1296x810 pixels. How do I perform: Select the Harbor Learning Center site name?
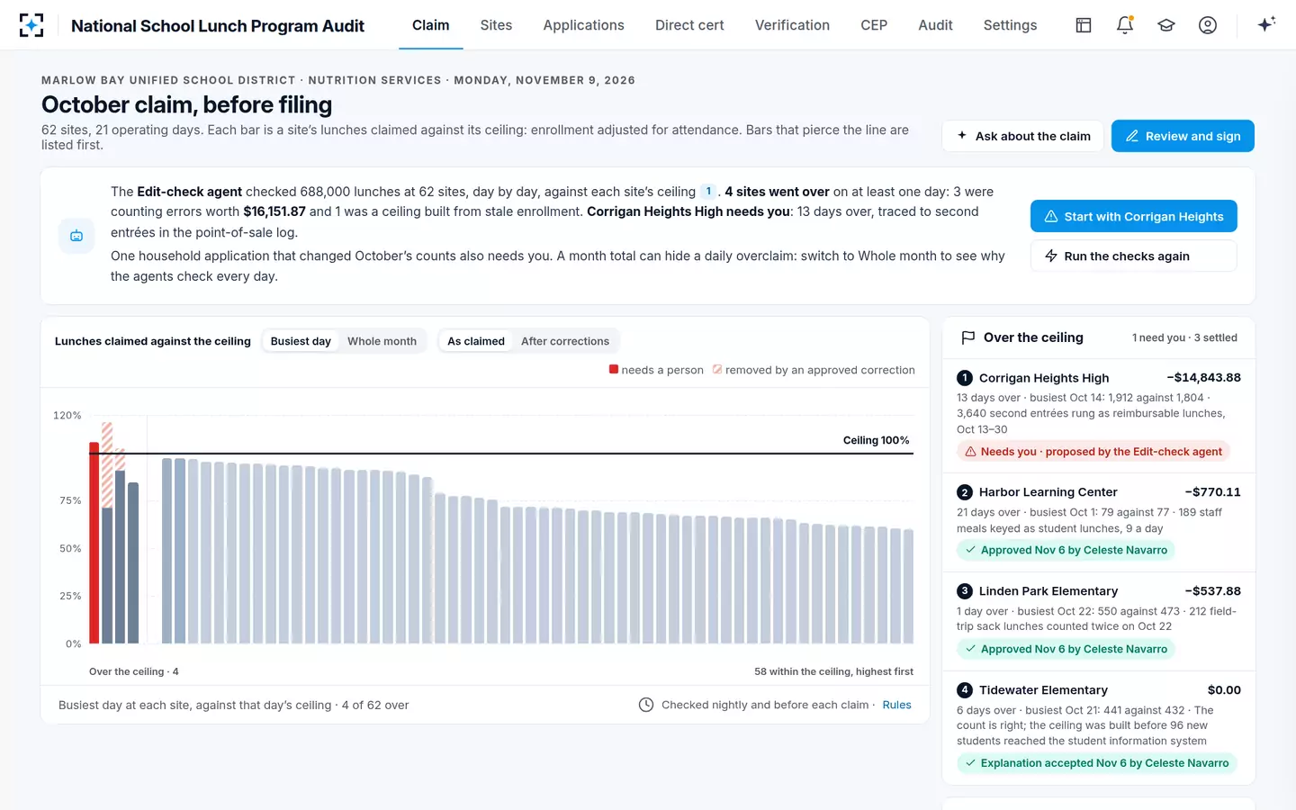(x=1048, y=492)
